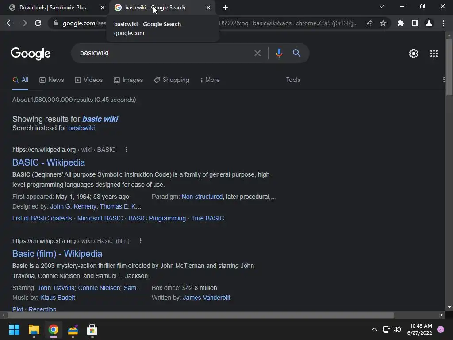Image resolution: width=453 pixels, height=340 pixels.
Task: Open Microsoft Store from the taskbar
Action: pyautogui.click(x=92, y=329)
